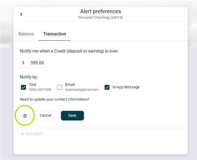The height and width of the screenshot is (160, 197).
Task: Click the dollar sign in amount box
Action: pos(23,63)
